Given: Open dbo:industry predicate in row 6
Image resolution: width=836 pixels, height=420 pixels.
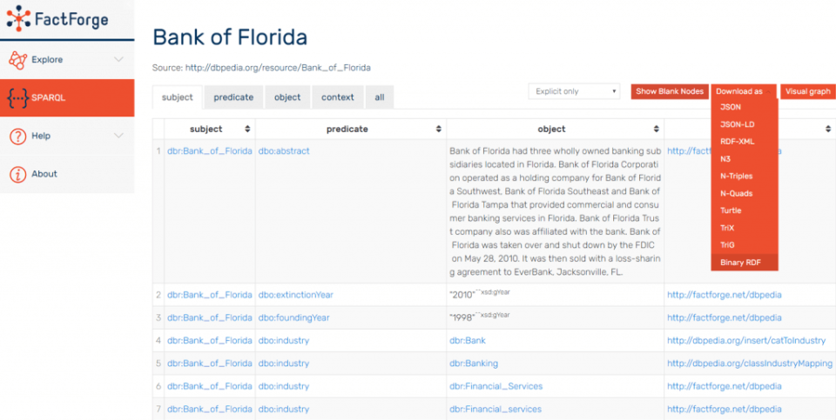Looking at the screenshot, I should tap(284, 386).
